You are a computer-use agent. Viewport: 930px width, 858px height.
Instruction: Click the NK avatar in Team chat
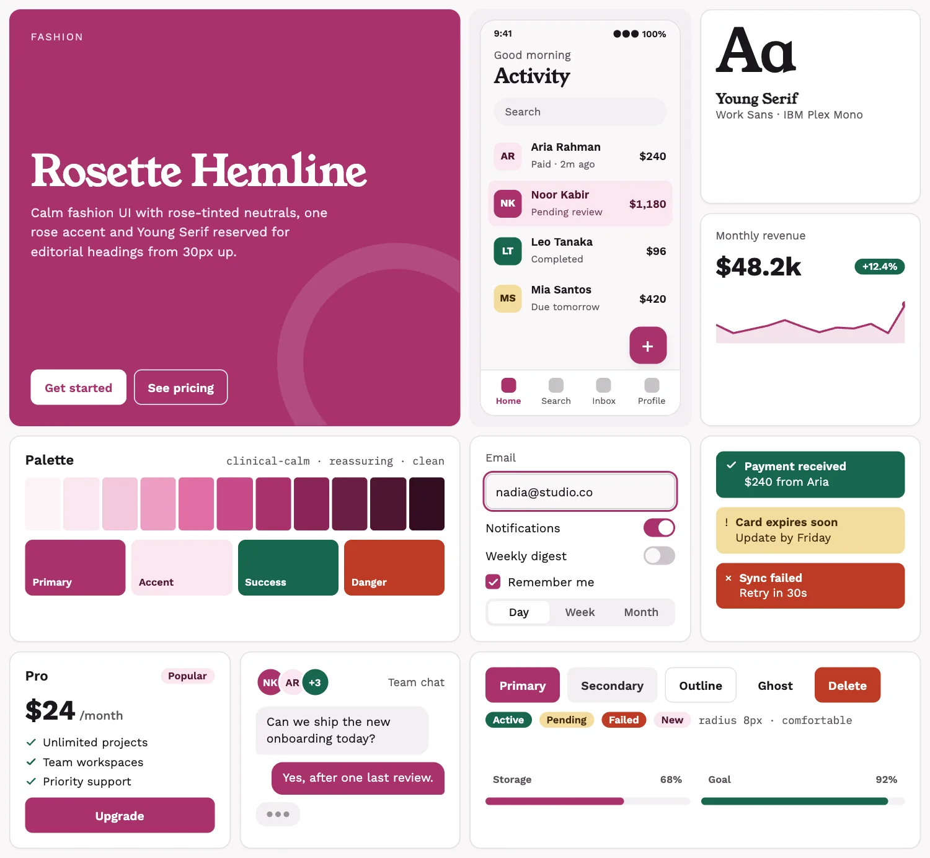(269, 682)
